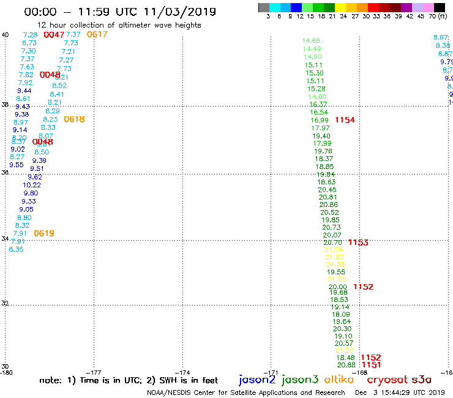Select the 'cryosat' satellite legend label
The width and height of the screenshot is (453, 398).
click(387, 380)
